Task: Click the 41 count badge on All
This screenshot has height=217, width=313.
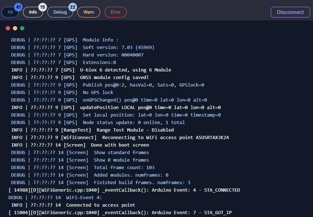Action: (18, 7)
